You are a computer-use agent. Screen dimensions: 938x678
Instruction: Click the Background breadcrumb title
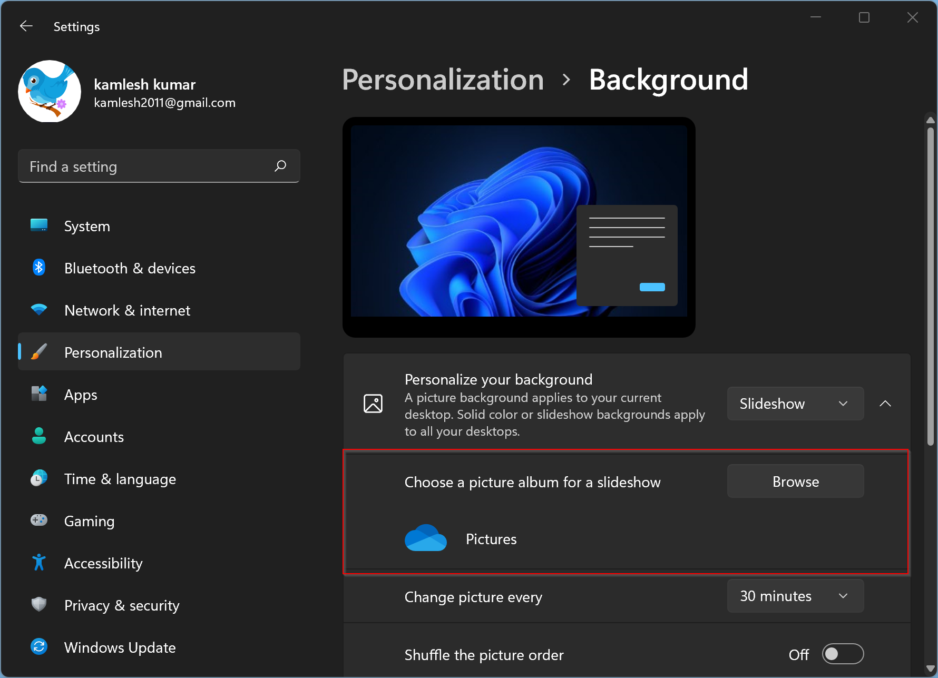(668, 80)
